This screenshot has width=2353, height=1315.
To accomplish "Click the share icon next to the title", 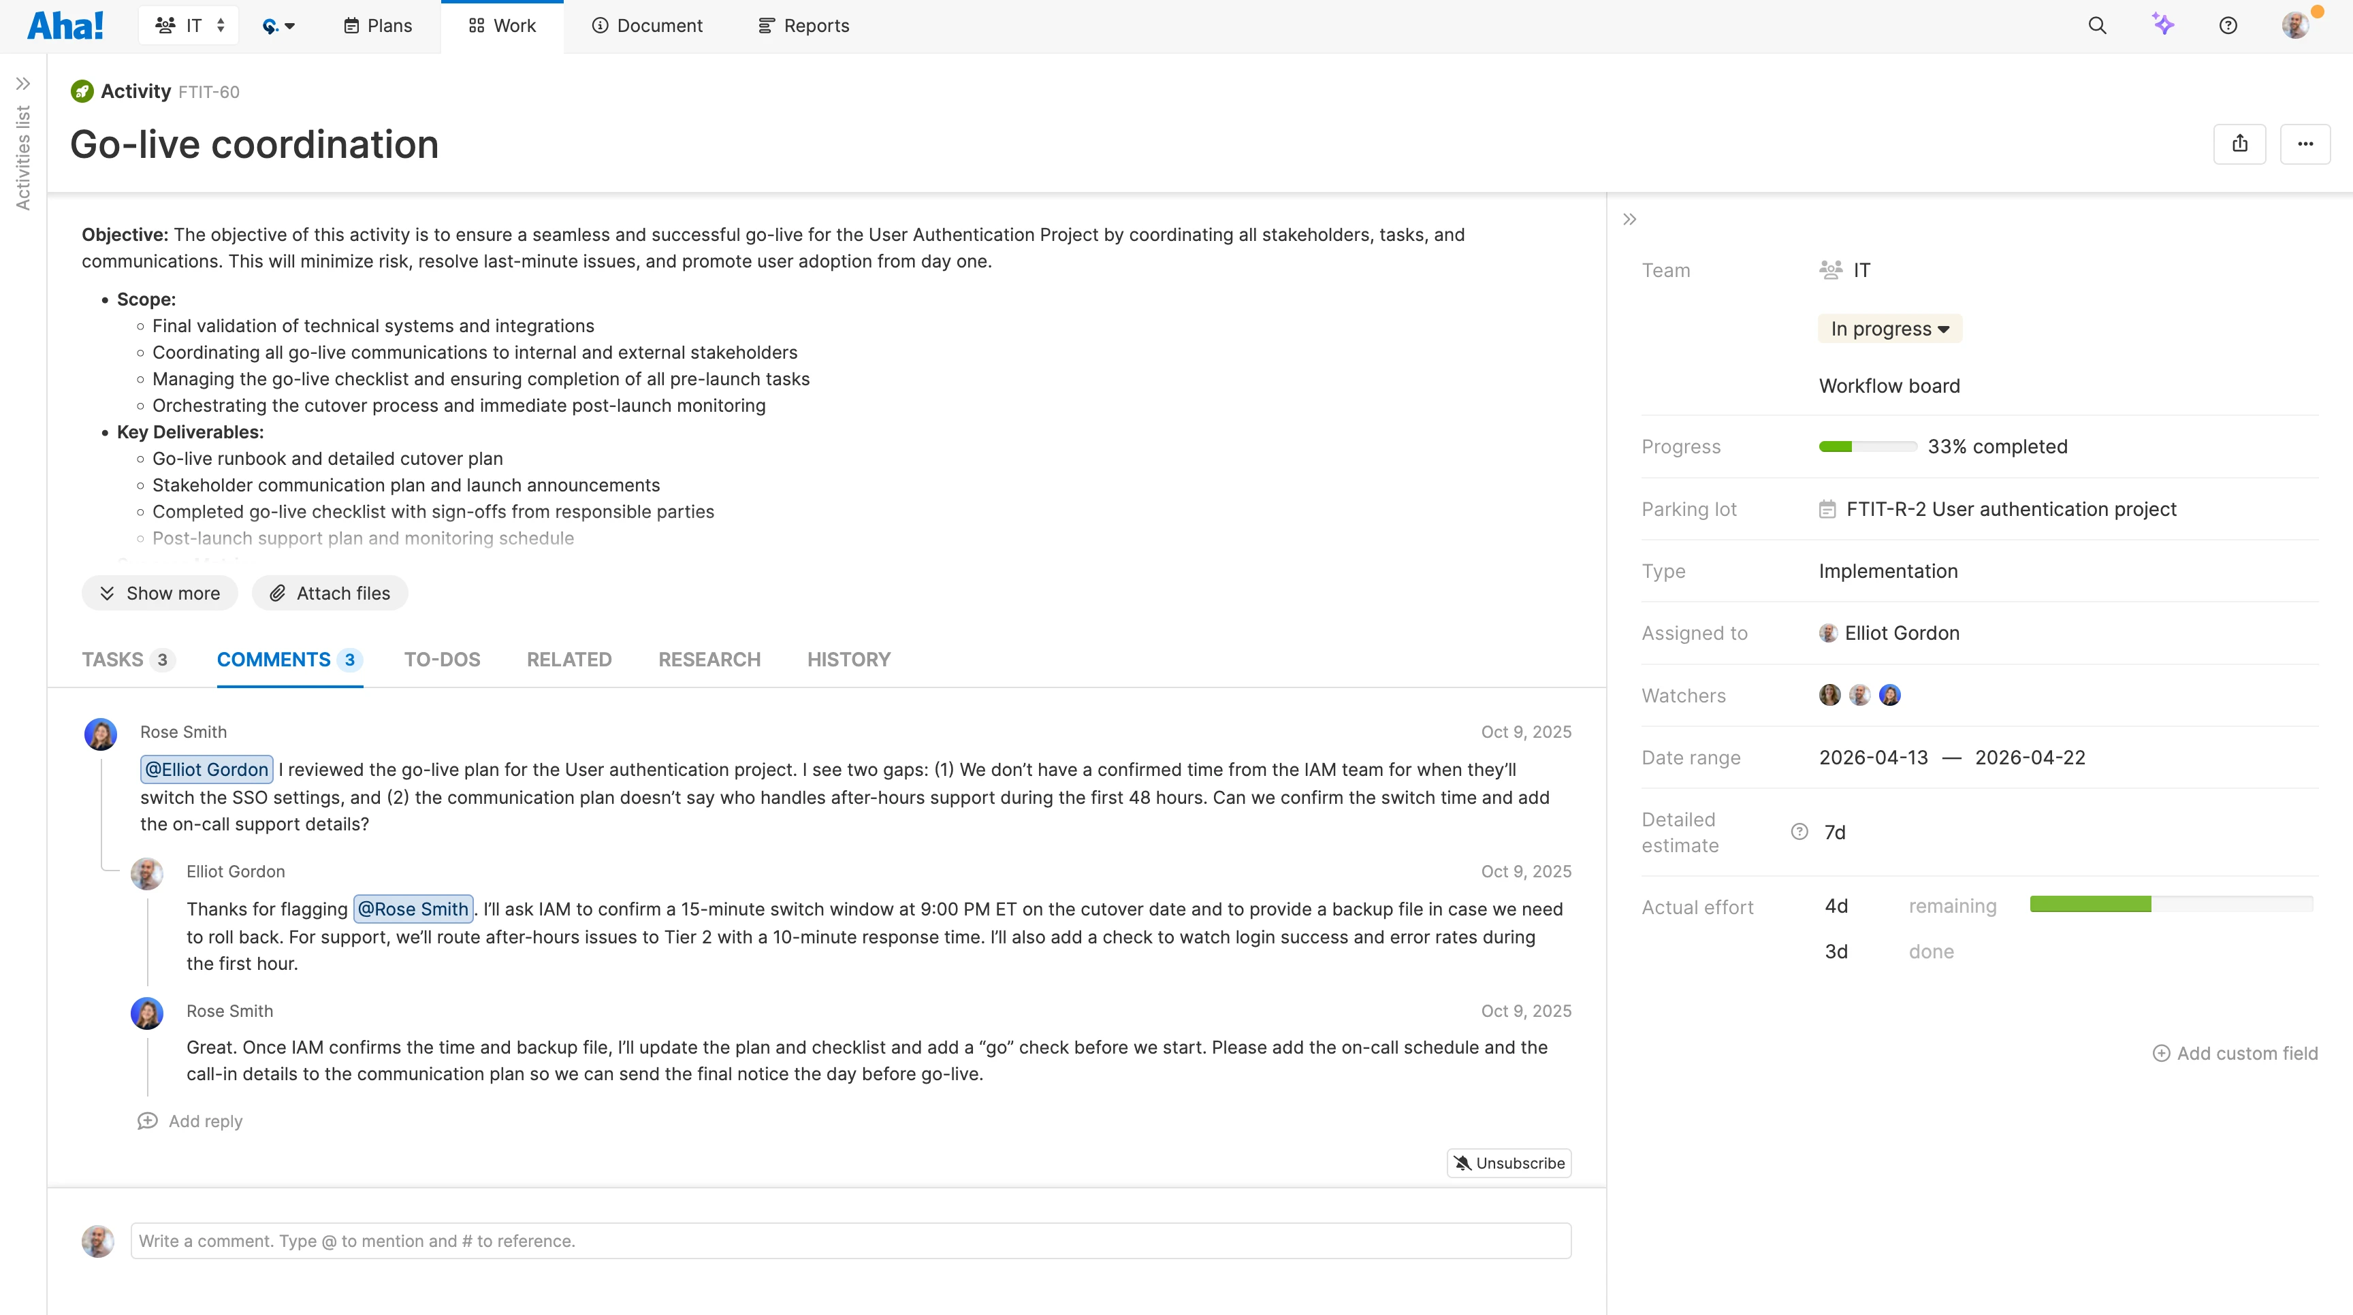I will pyautogui.click(x=2241, y=144).
